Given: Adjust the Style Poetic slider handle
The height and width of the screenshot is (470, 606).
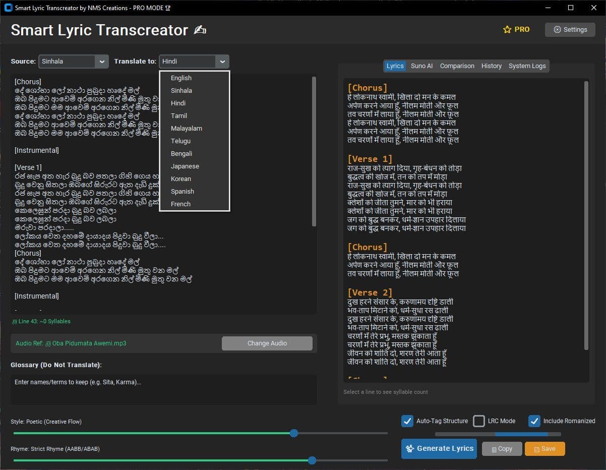Looking at the screenshot, I should pyautogui.click(x=294, y=433).
